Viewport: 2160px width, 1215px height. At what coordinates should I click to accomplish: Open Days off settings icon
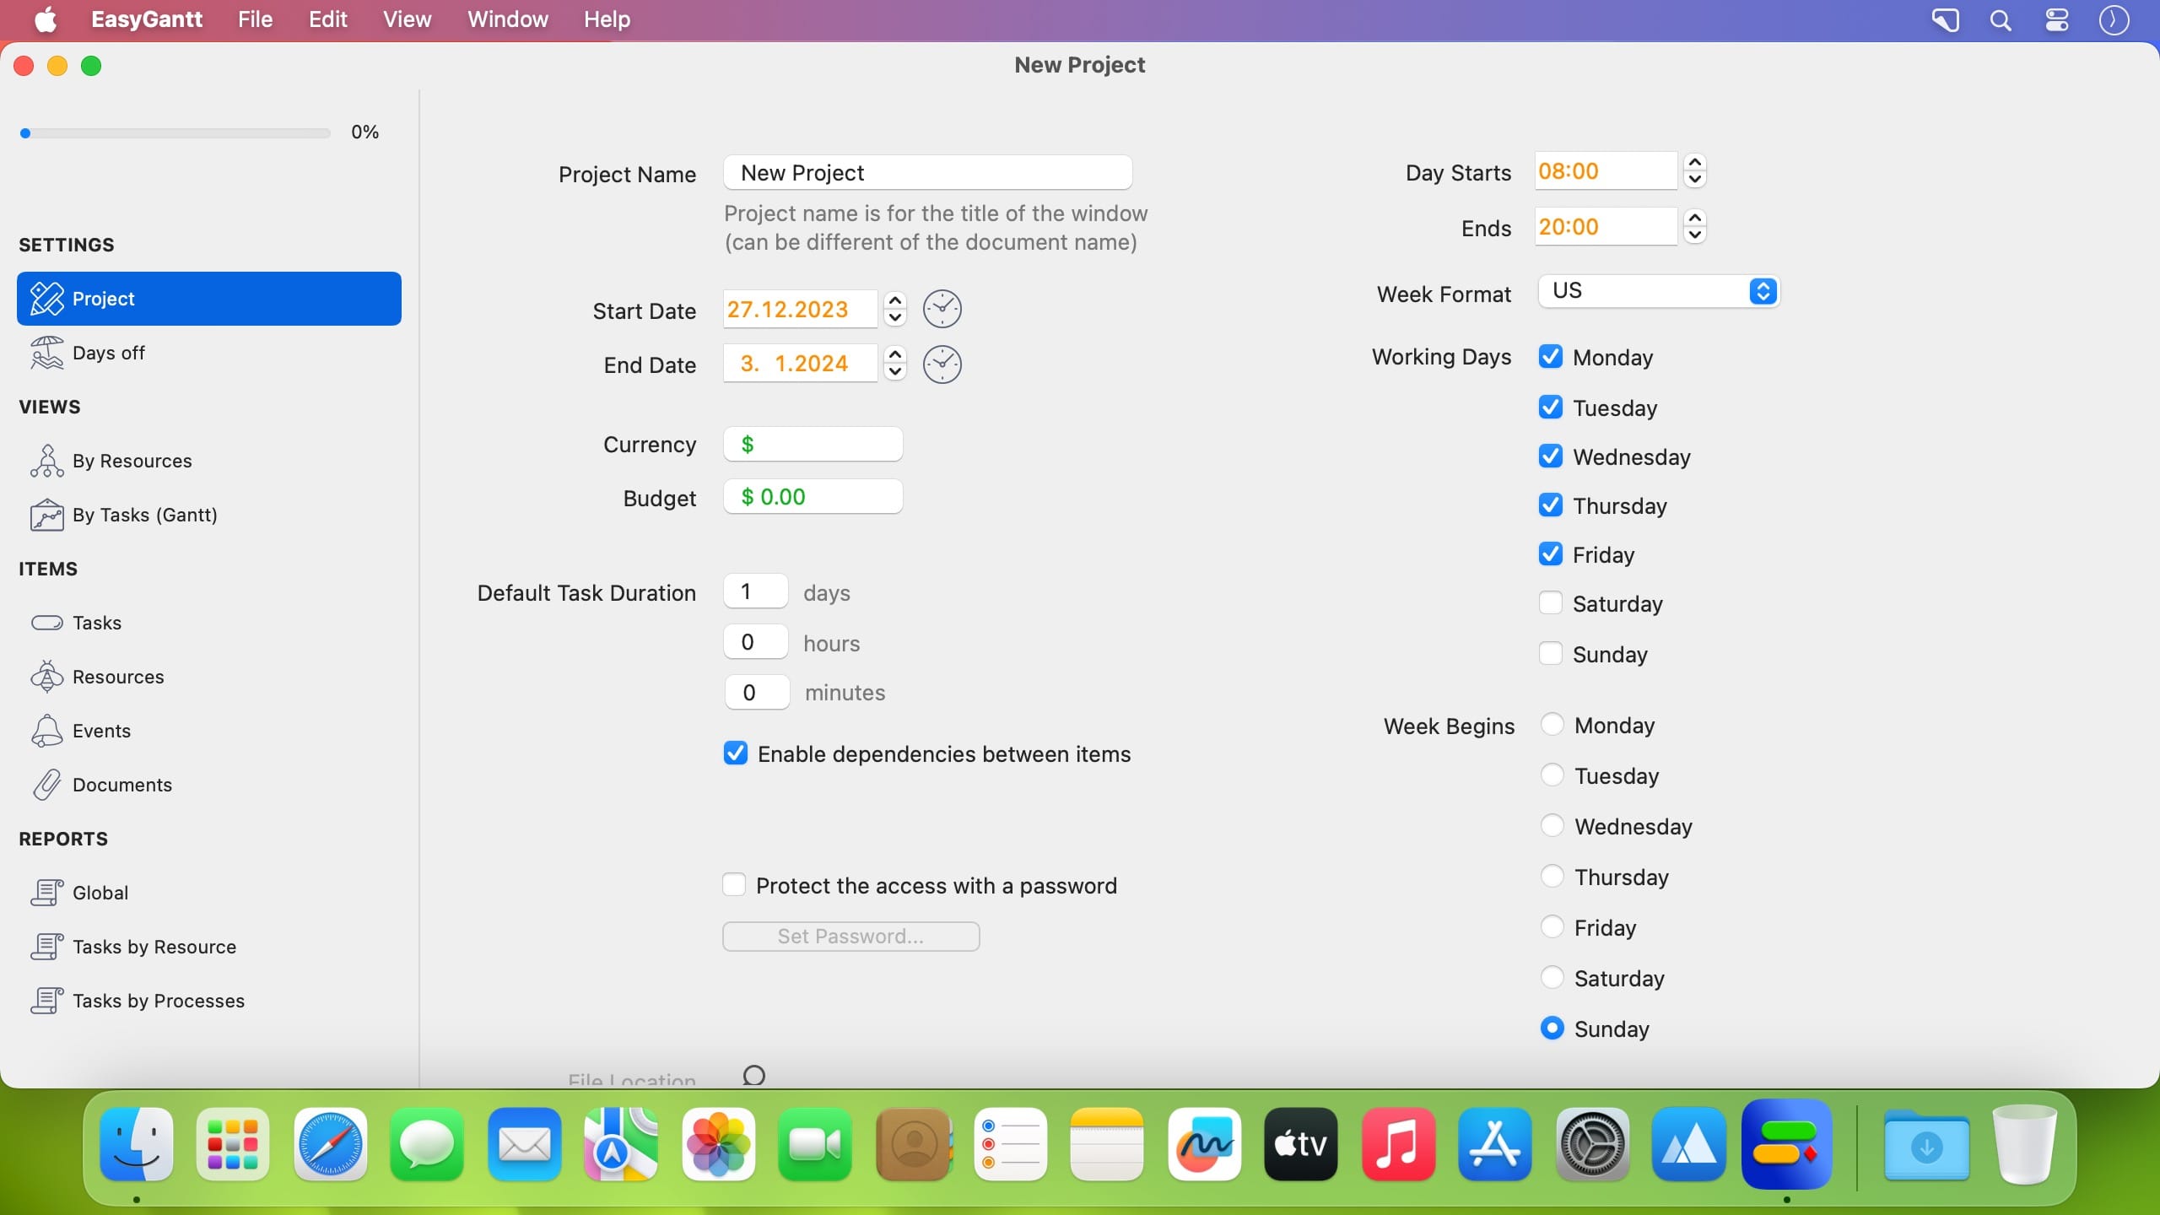pos(46,353)
